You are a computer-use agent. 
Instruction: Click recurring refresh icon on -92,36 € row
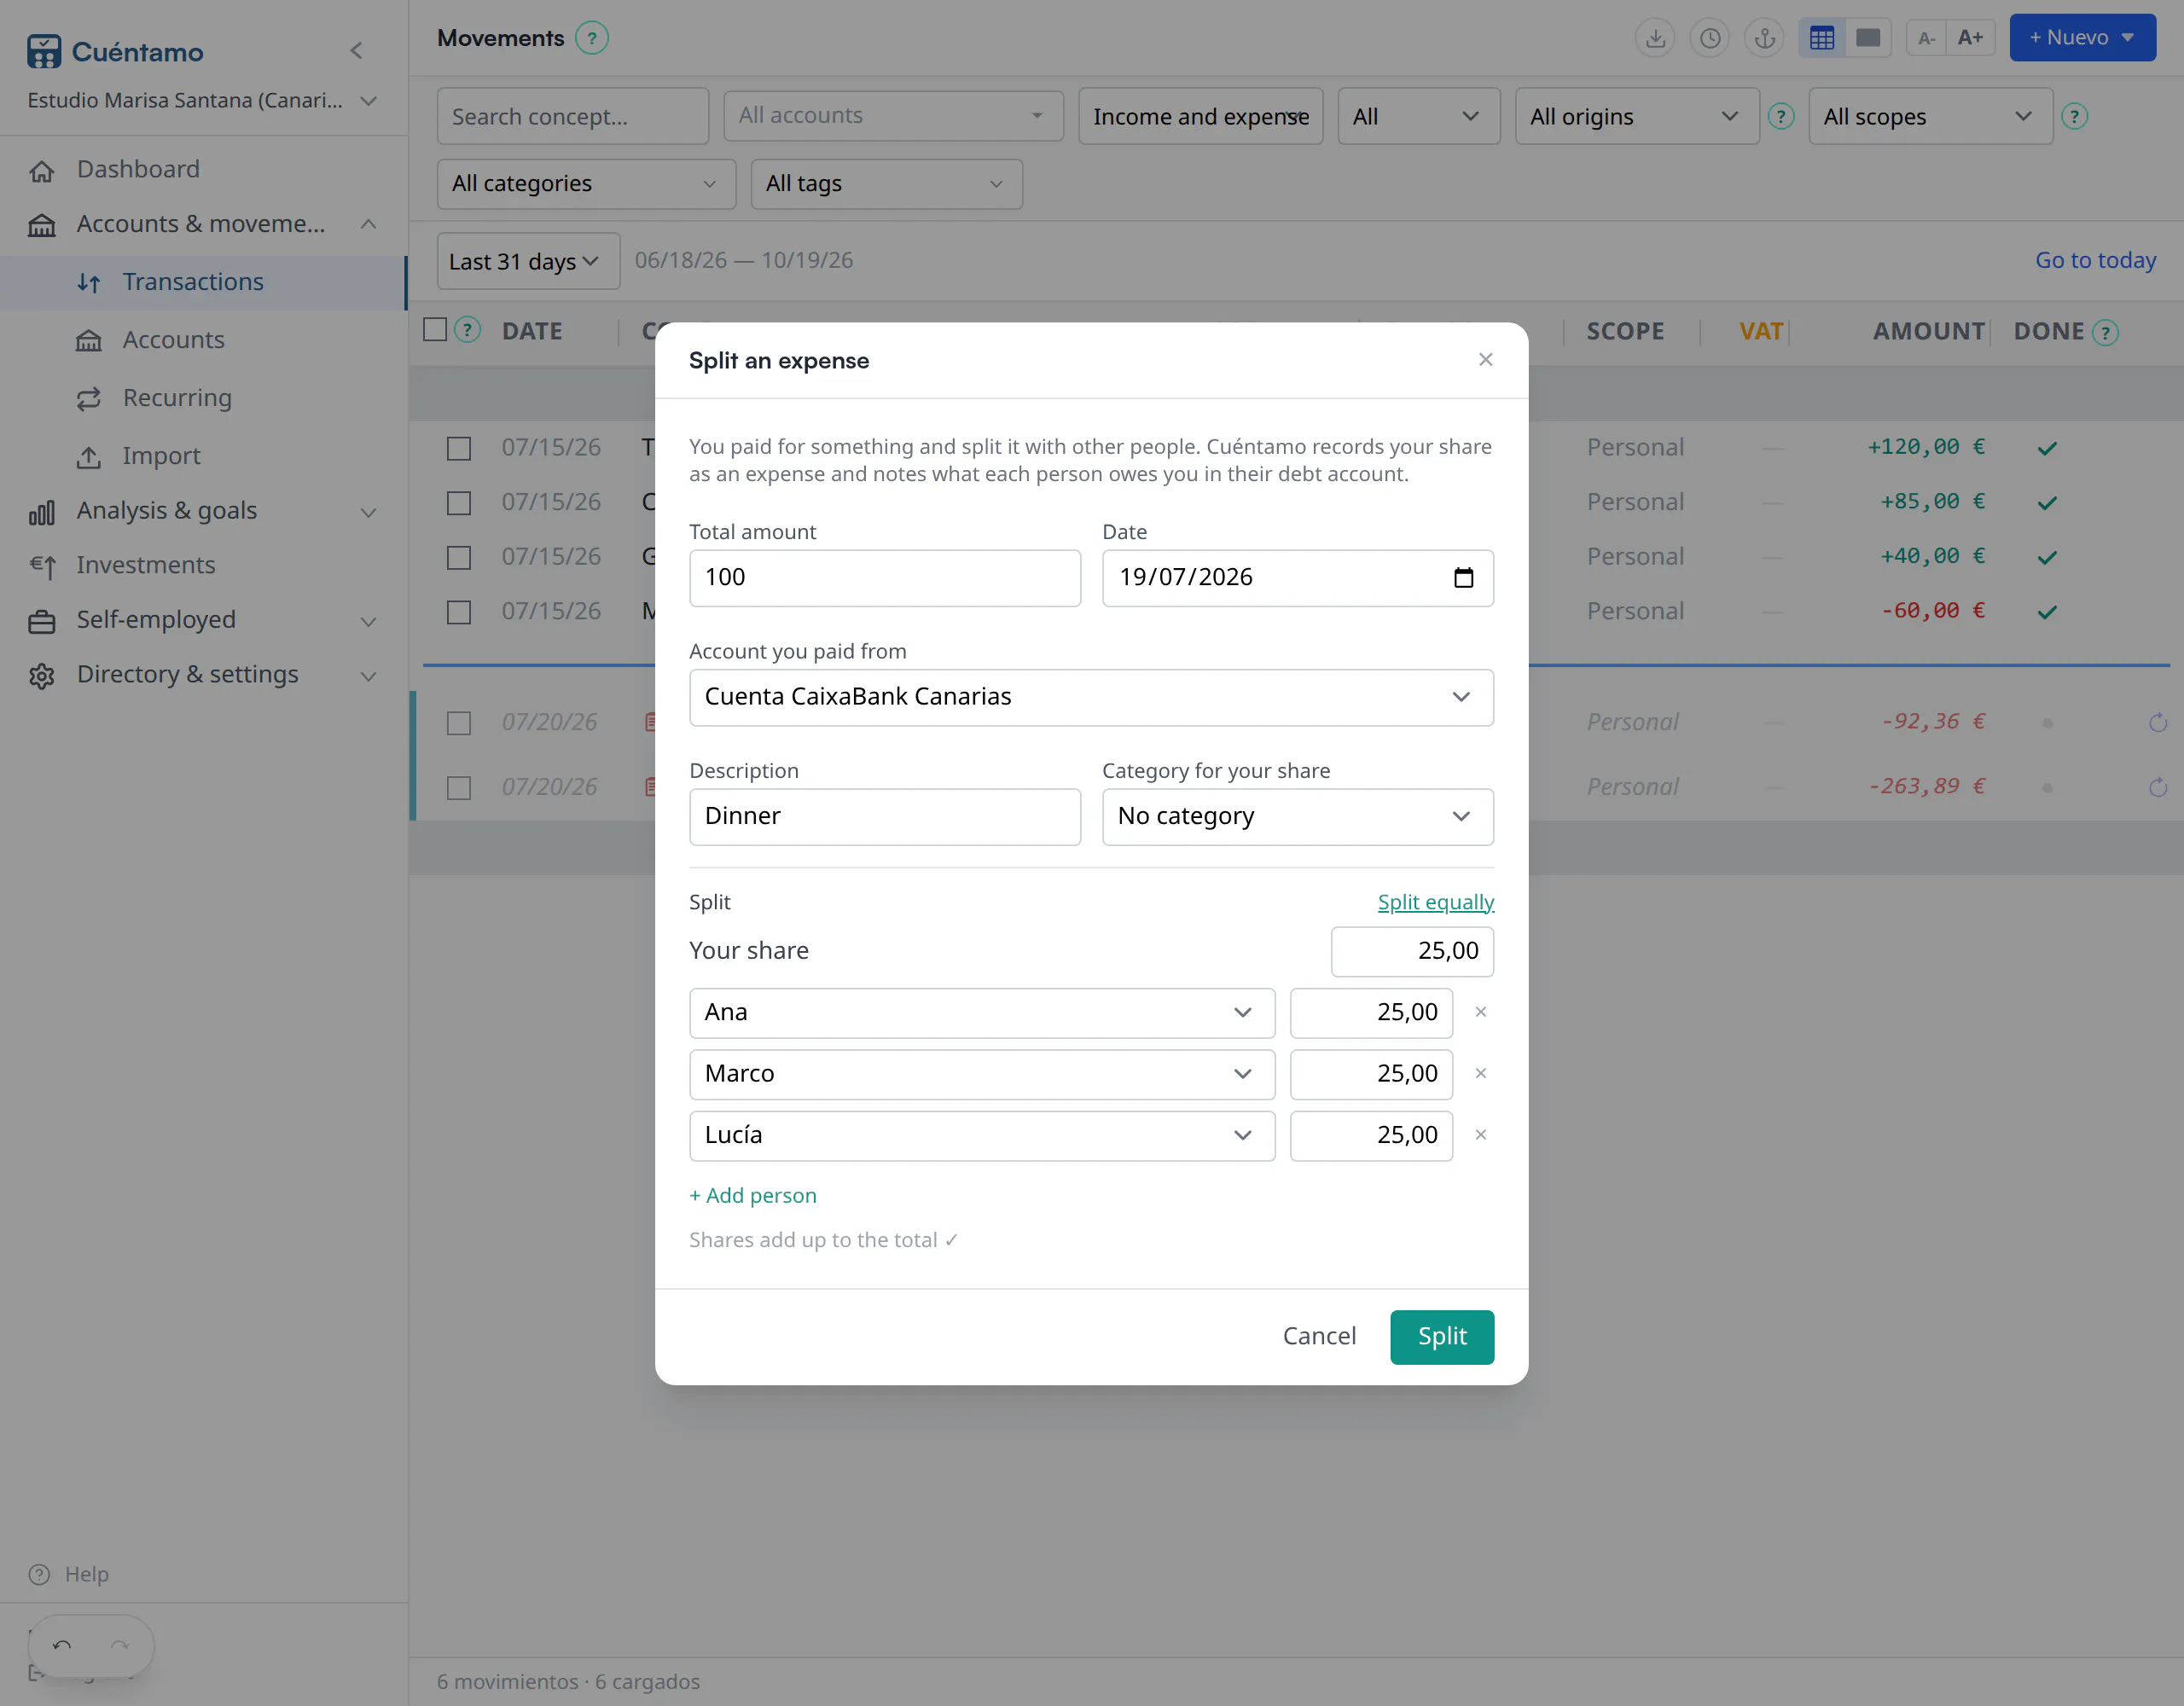pos(2158,722)
